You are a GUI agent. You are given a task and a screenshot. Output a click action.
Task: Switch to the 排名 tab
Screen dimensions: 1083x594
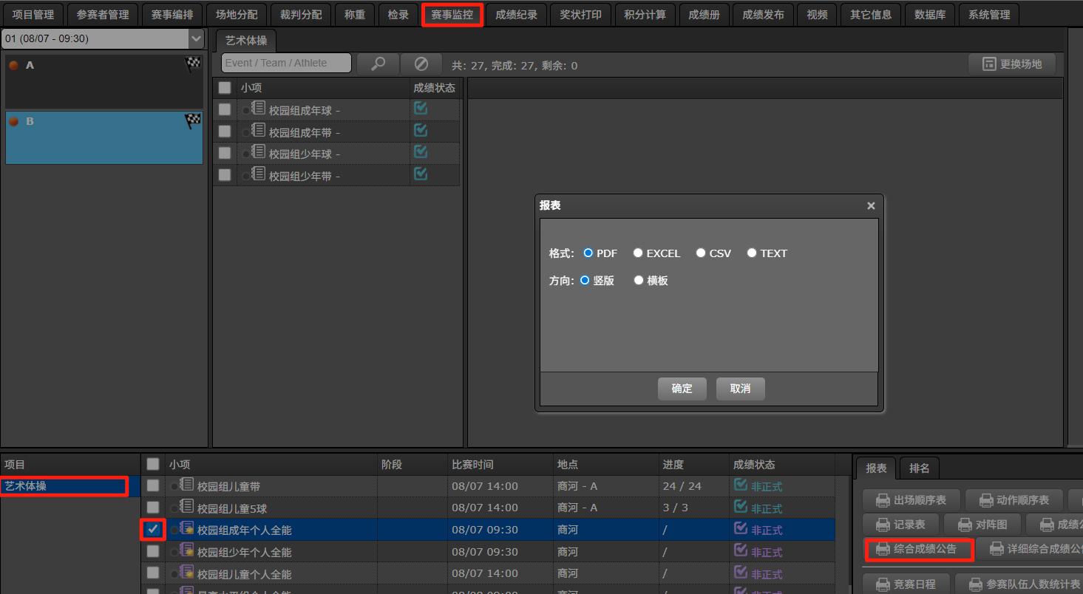[x=920, y=468]
